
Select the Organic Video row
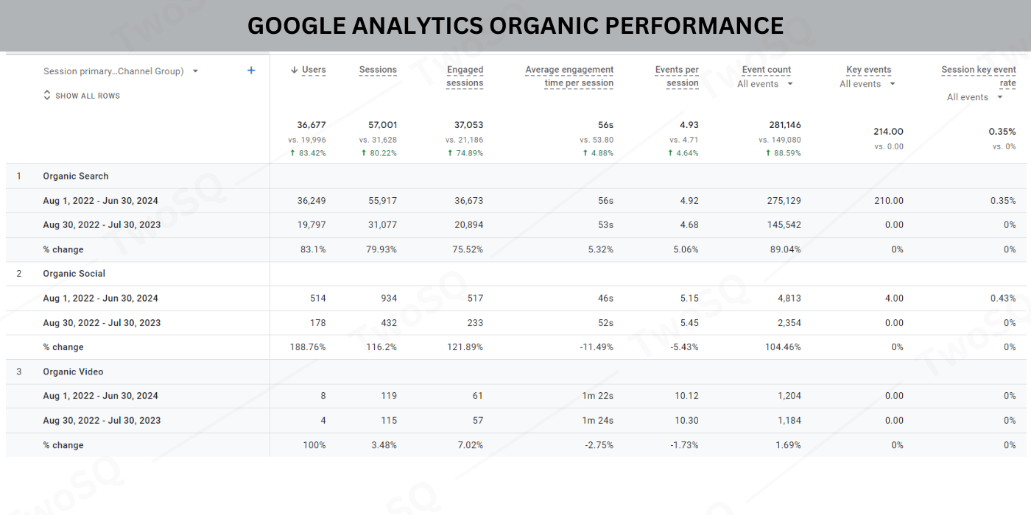[x=73, y=372]
